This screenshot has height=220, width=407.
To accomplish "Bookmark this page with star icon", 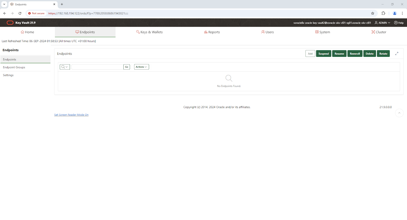I will coord(373,13).
